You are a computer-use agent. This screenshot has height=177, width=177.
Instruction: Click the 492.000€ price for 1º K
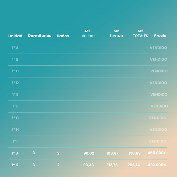(x=157, y=165)
